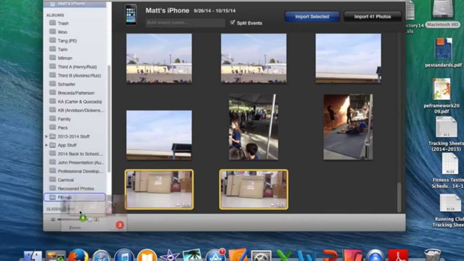Launch Adobe Acrobat from the Dock

(x=398, y=256)
